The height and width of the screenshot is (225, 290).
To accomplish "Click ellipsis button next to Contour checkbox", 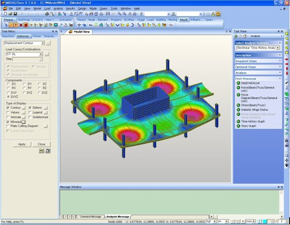I will tap(24, 108).
